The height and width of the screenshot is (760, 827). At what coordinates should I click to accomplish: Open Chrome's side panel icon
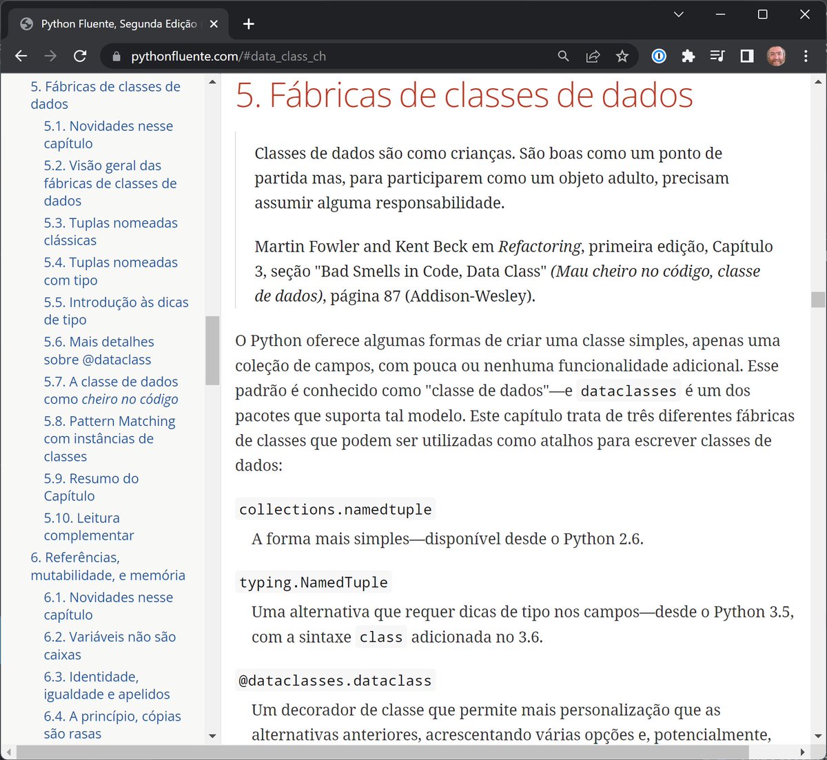click(x=746, y=56)
